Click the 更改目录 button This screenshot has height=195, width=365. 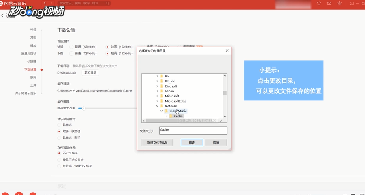click(x=90, y=73)
